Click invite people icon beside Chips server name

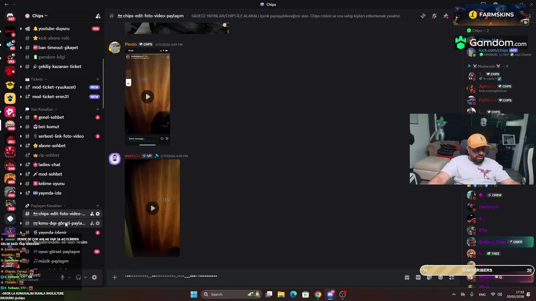point(98,16)
